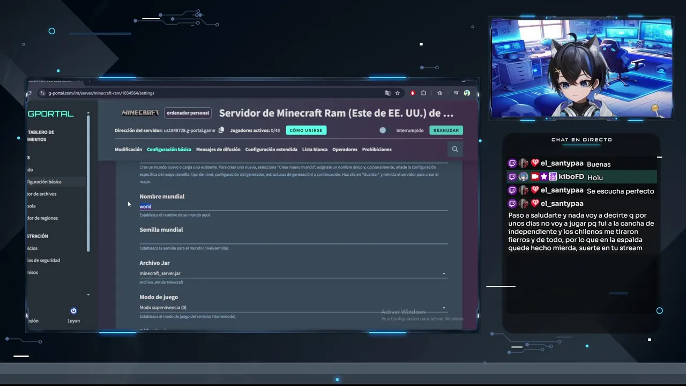Click the CÓMO UNIRSE button
The height and width of the screenshot is (386, 686).
click(x=306, y=130)
